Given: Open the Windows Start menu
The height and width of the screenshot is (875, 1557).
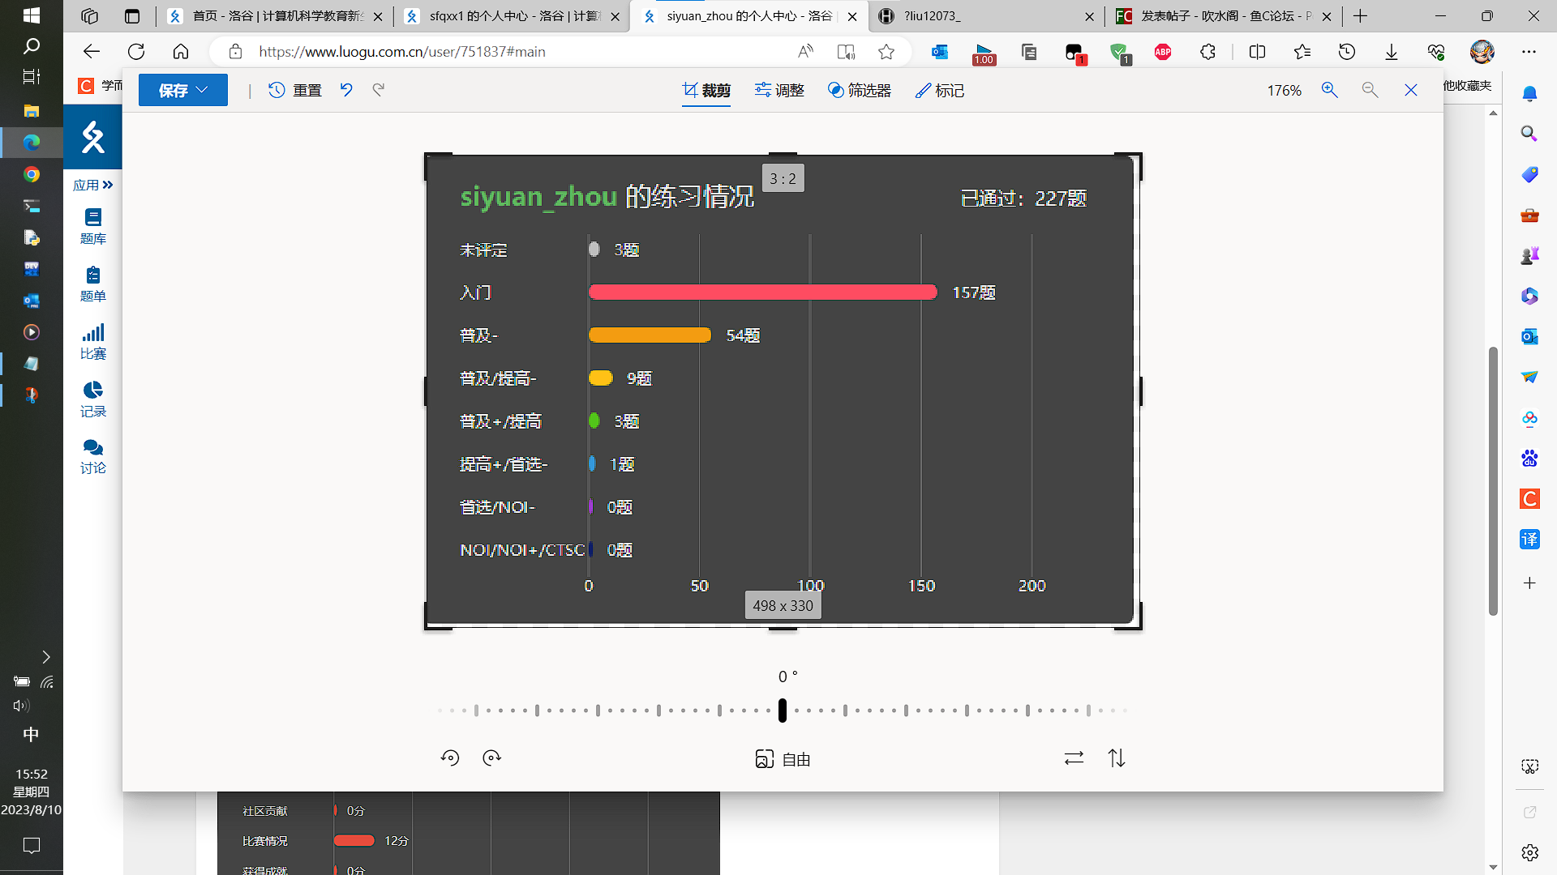Looking at the screenshot, I should pos(32,15).
